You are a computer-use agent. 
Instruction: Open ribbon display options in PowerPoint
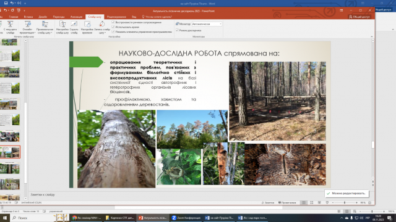[341, 10]
